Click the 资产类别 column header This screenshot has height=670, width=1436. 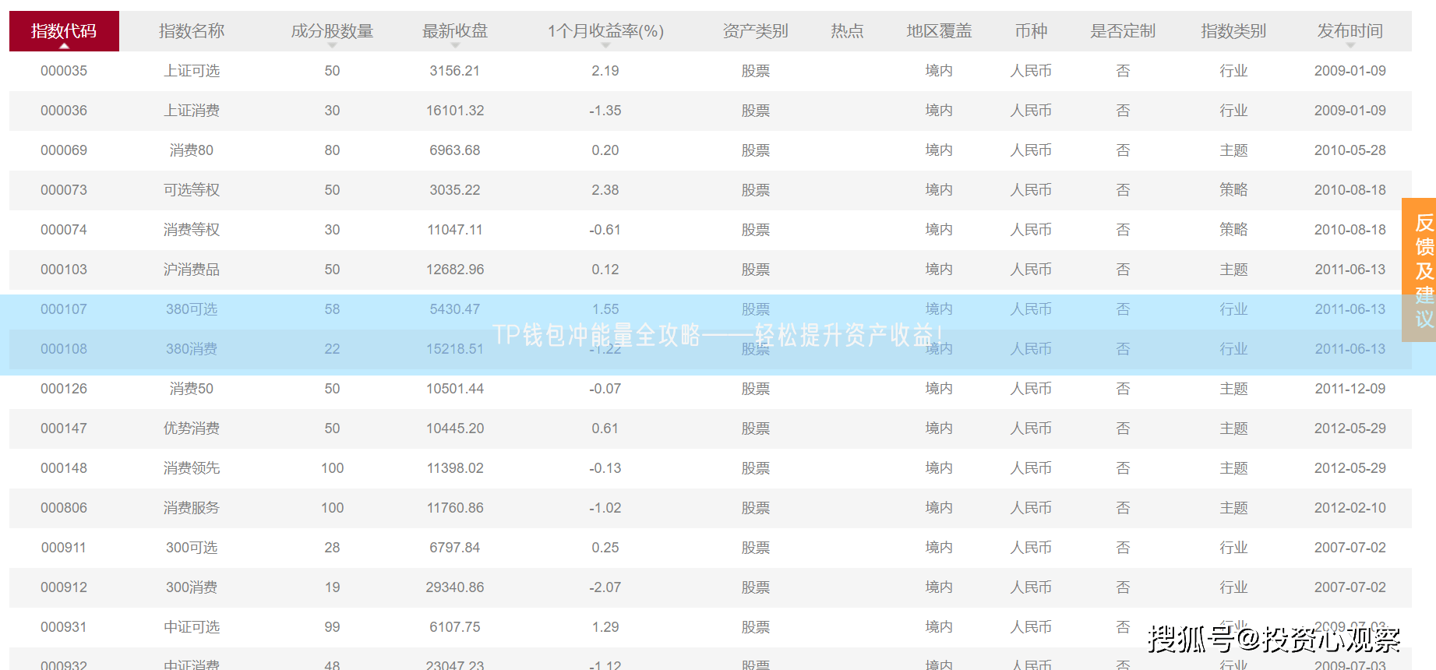756,31
